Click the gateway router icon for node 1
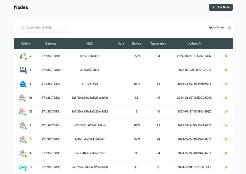 point(23,70)
